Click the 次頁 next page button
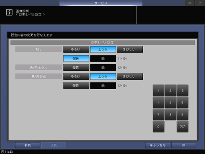205x154 pixels. point(54,145)
